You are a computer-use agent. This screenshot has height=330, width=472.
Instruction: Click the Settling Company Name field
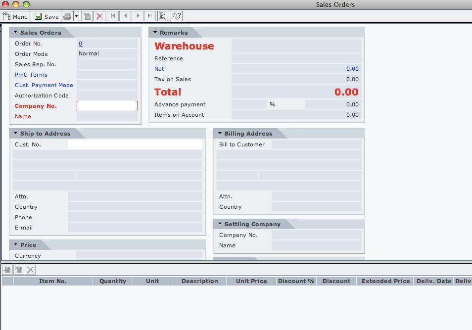[x=316, y=245]
